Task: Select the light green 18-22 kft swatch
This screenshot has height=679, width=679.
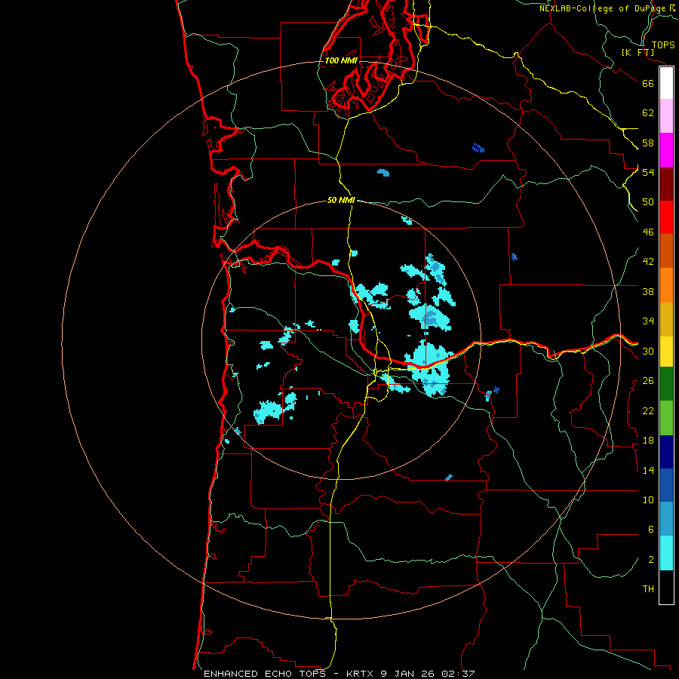Action: click(x=666, y=418)
